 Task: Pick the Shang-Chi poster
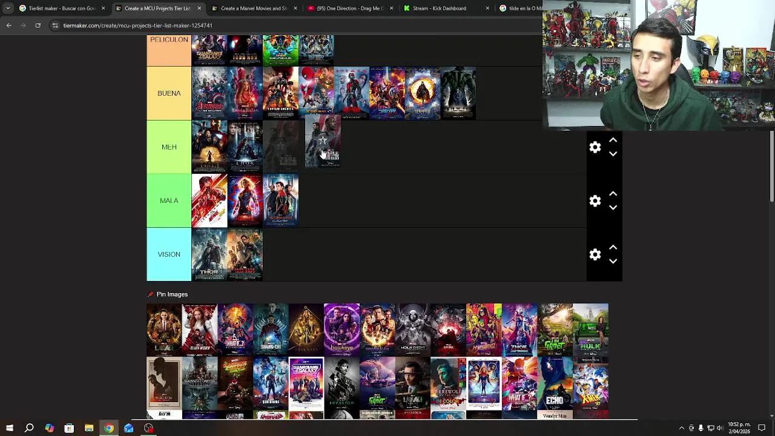tap(271, 329)
